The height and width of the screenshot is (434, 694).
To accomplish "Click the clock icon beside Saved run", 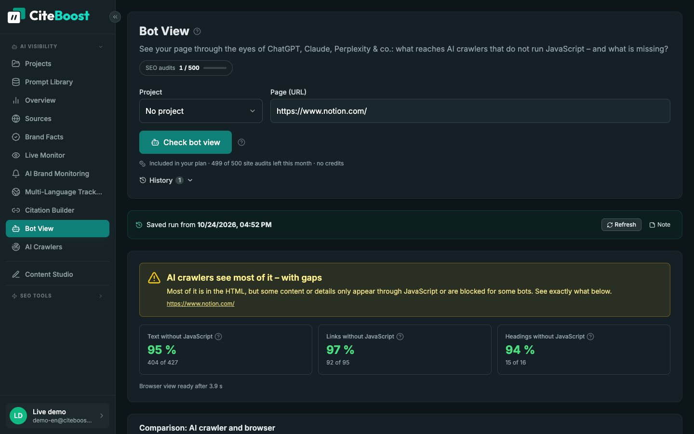I will click(x=139, y=225).
